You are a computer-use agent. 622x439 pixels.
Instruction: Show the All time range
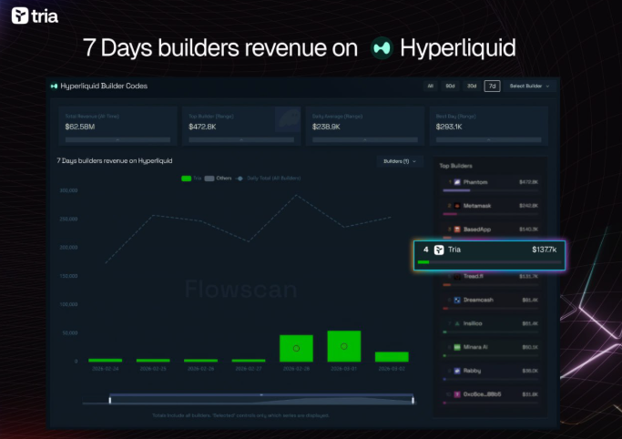[430, 86]
